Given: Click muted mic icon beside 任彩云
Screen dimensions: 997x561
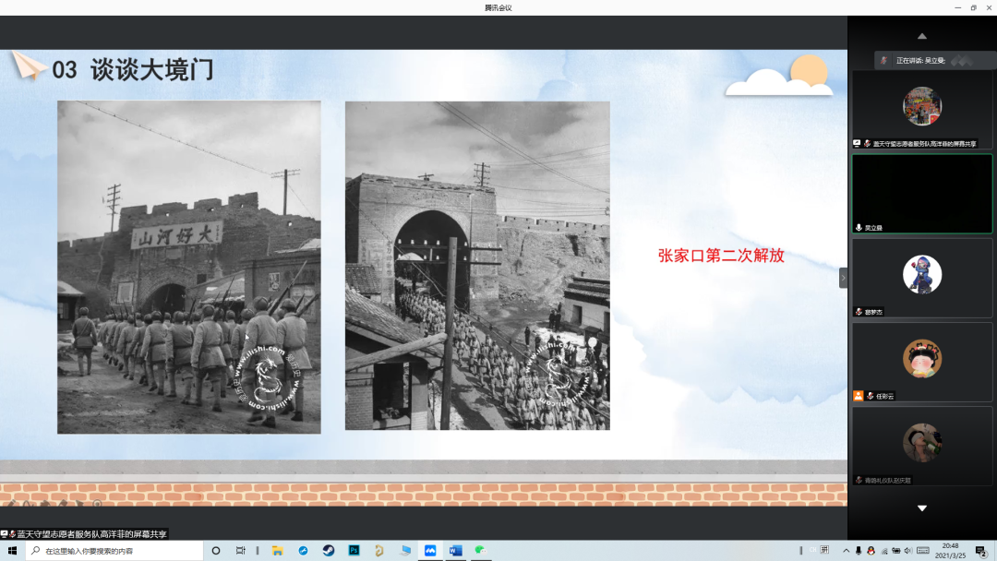Looking at the screenshot, I should pyautogui.click(x=870, y=396).
